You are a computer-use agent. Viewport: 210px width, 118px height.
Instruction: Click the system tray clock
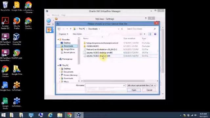(203, 115)
